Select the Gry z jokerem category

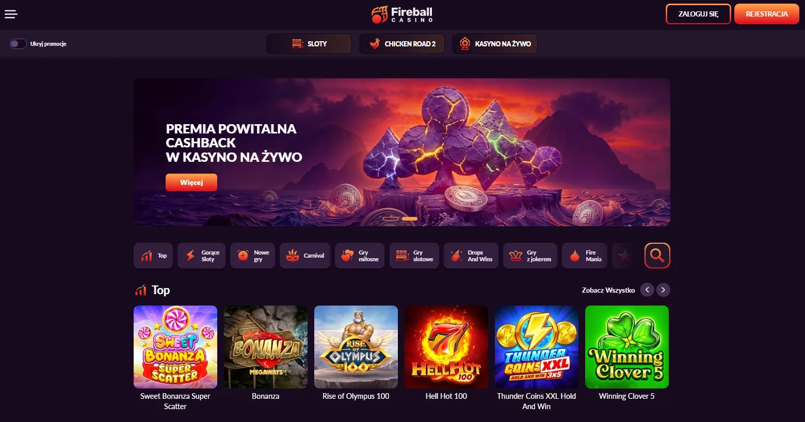[x=530, y=256]
